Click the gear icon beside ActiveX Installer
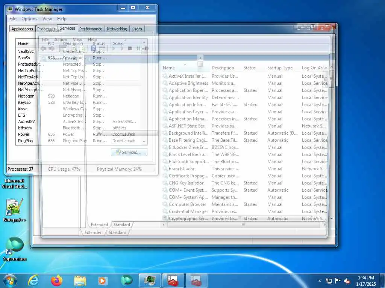Image resolution: width=385 pixels, height=288 pixels. tap(165, 76)
